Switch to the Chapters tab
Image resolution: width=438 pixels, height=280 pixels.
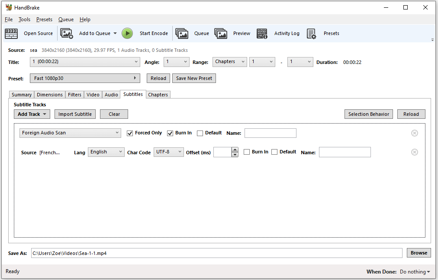point(158,95)
